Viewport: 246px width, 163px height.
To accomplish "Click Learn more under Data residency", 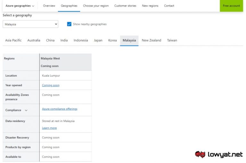I will coord(49,128).
